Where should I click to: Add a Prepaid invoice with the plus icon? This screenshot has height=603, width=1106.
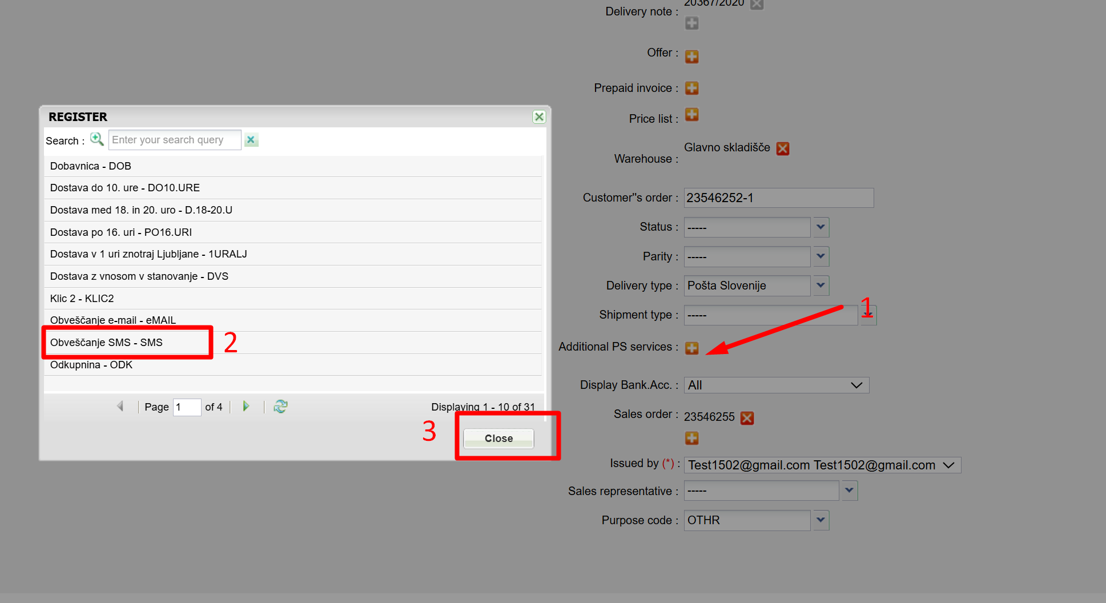pos(691,88)
